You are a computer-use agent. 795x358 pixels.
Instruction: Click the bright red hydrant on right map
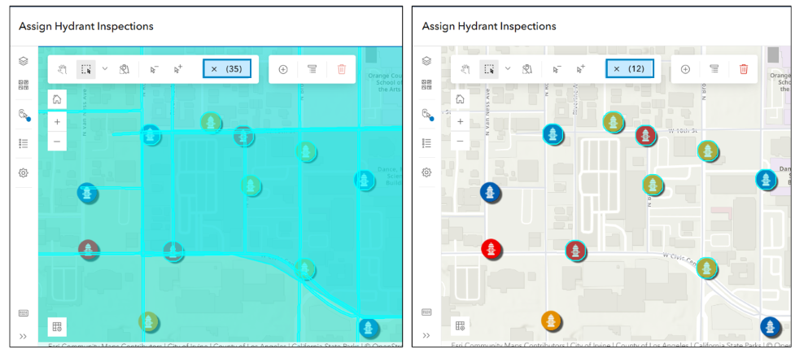[491, 249]
